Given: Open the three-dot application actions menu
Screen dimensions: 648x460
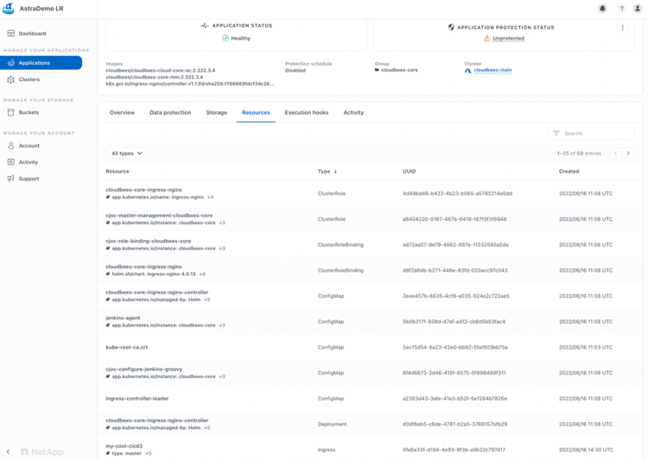Looking at the screenshot, I should pyautogui.click(x=622, y=28).
